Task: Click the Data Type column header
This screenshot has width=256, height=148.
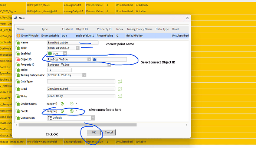Action: pos(162,29)
